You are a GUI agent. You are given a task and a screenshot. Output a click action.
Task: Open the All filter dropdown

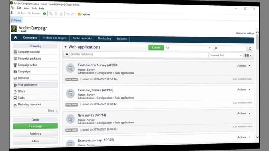[188, 48]
